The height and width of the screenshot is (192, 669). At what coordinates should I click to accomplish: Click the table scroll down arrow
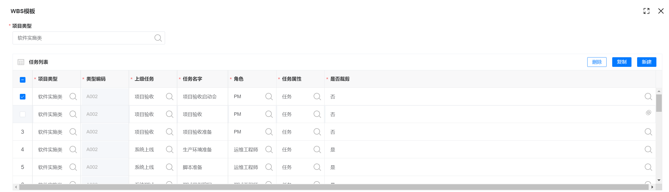pos(659,180)
